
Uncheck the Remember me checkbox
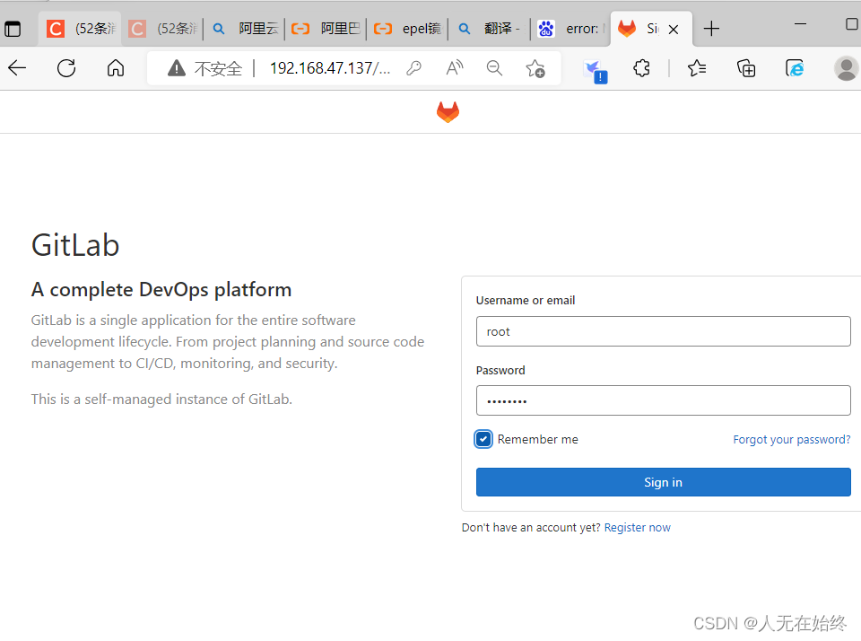click(x=483, y=439)
